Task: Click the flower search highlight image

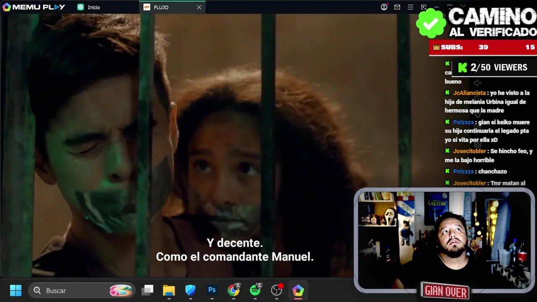Action: 121,290
